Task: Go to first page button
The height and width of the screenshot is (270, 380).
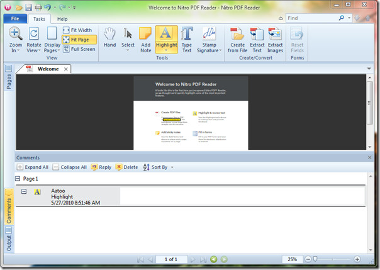Action: [x=140, y=259]
